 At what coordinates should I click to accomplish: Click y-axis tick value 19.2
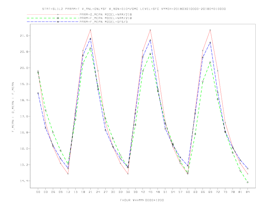[24, 84]
